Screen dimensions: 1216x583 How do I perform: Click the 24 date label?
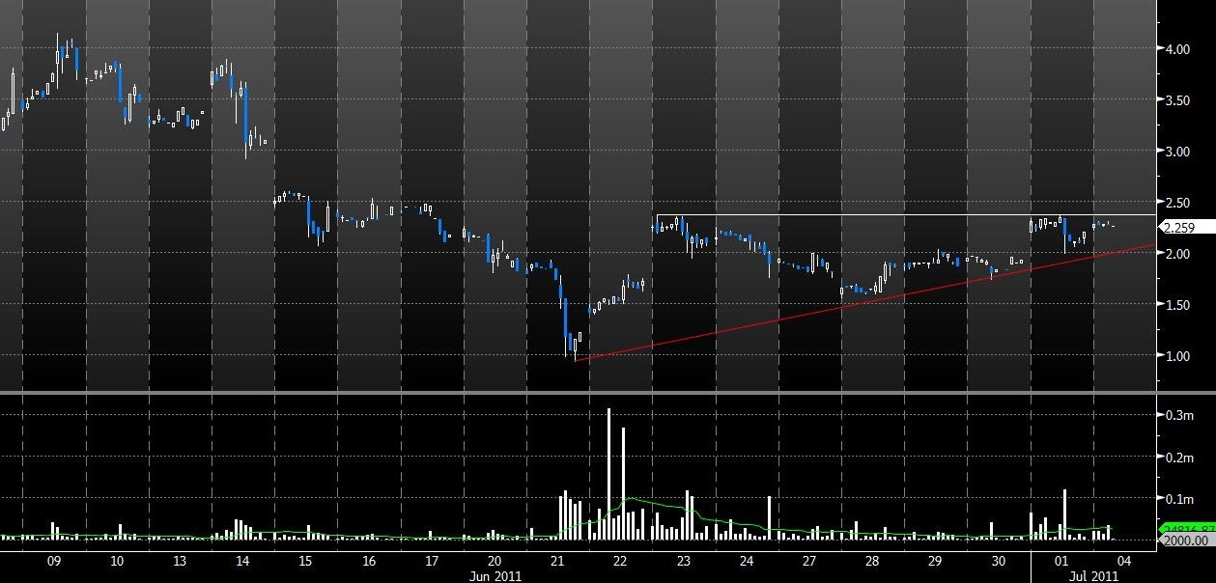pyautogui.click(x=745, y=561)
